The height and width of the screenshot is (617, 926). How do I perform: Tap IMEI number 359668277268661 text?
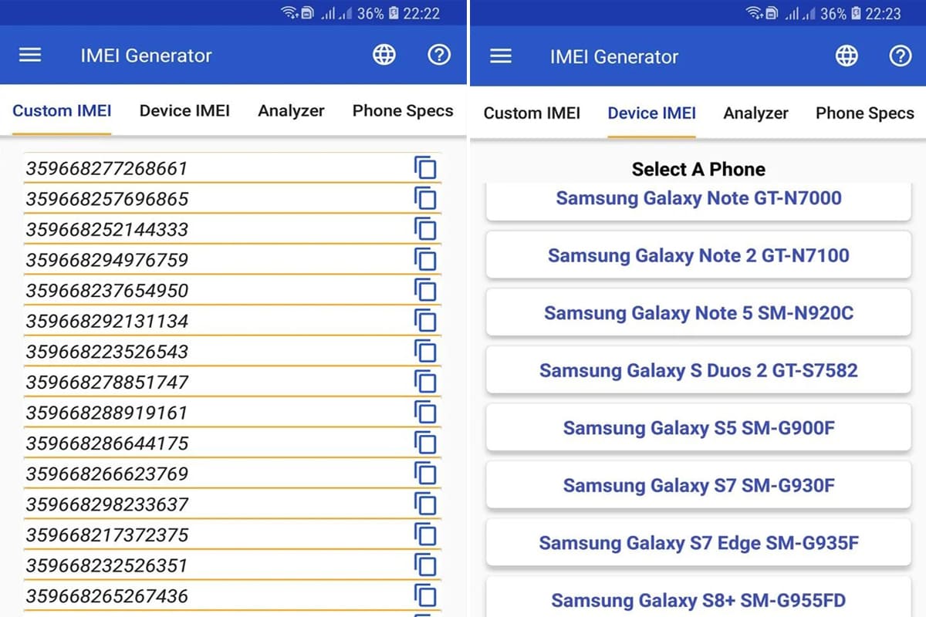(x=106, y=168)
